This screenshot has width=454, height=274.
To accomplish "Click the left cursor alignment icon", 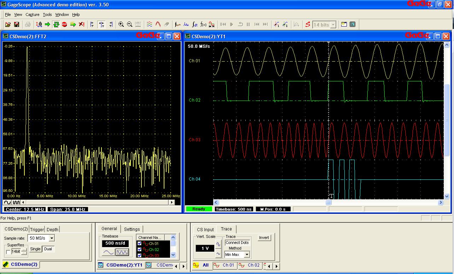I will tap(93, 24).
